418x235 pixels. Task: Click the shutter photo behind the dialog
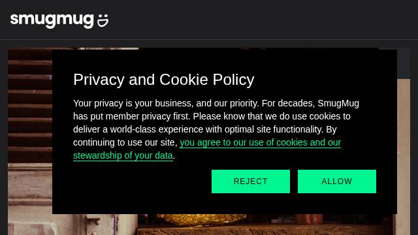click(x=30, y=106)
